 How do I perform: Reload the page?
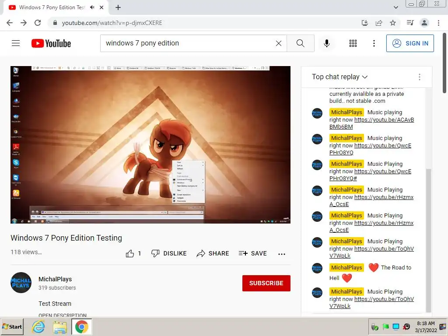click(38, 23)
